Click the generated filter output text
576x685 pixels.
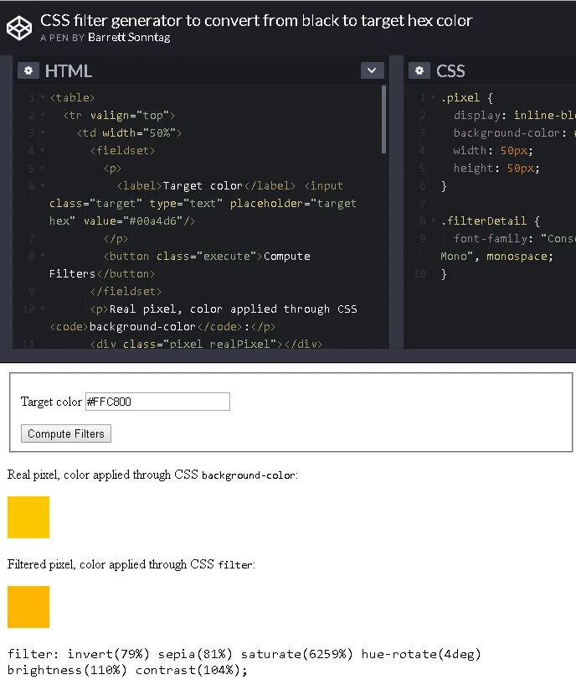(244, 662)
